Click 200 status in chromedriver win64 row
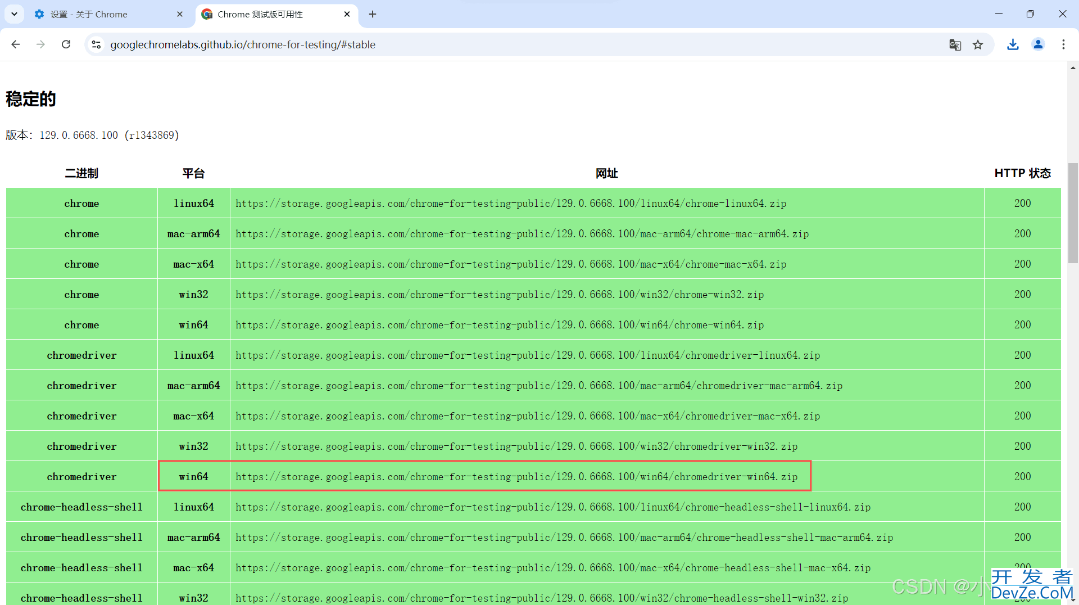The image size is (1079, 605). click(1022, 477)
